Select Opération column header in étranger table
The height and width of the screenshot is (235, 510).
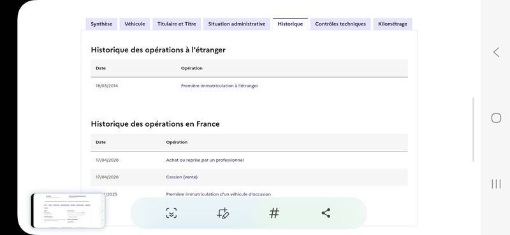pos(192,68)
